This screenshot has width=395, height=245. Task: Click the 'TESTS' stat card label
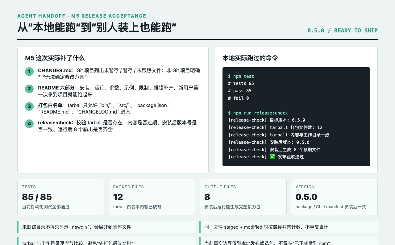coord(29,187)
